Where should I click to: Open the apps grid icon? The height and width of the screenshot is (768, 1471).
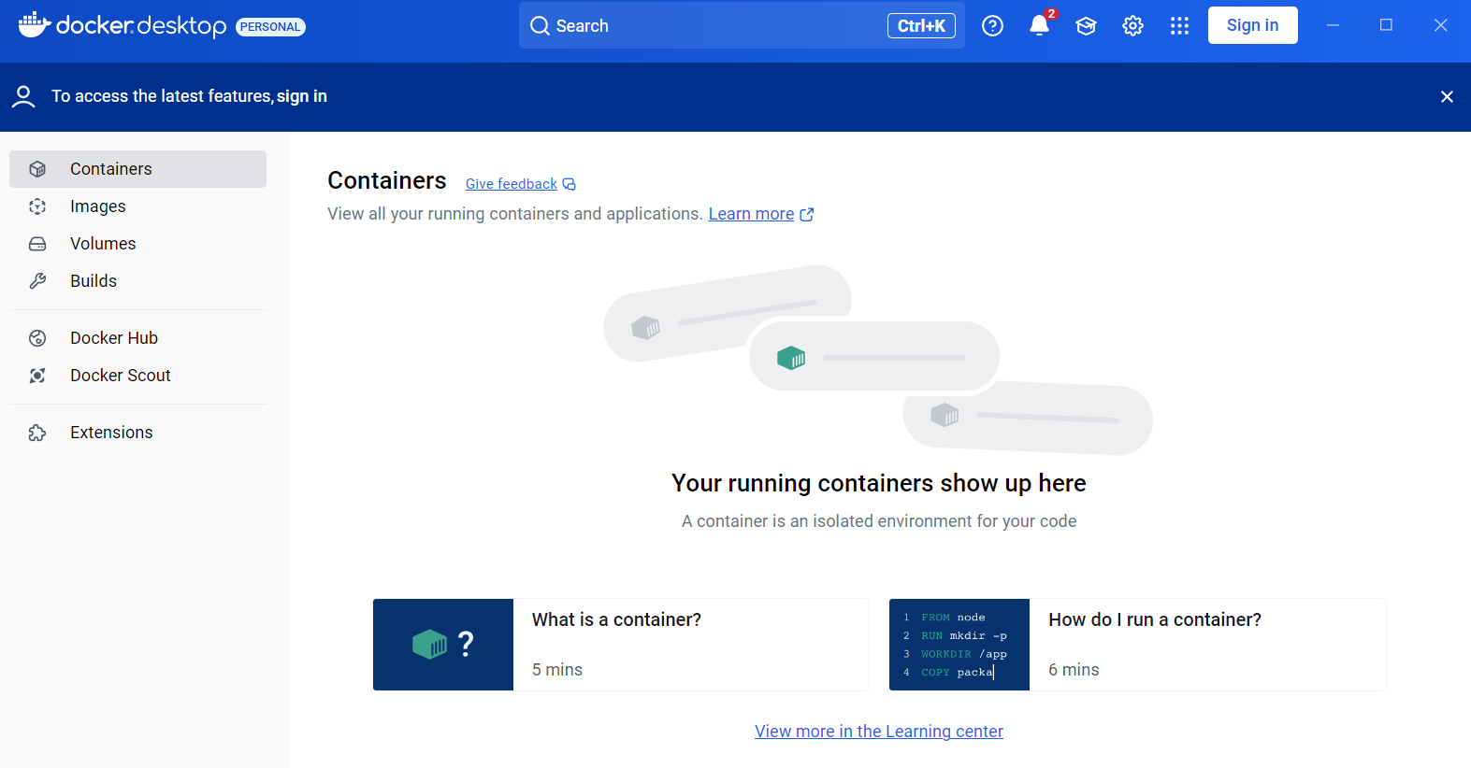pyautogui.click(x=1179, y=26)
